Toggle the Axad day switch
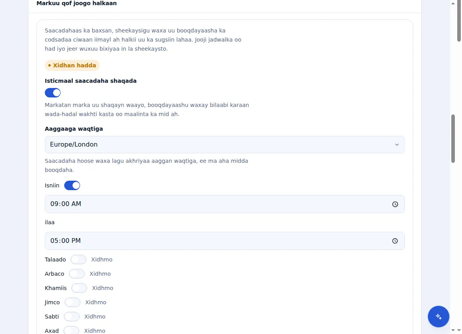This screenshot has height=334, width=462. [x=71, y=331]
